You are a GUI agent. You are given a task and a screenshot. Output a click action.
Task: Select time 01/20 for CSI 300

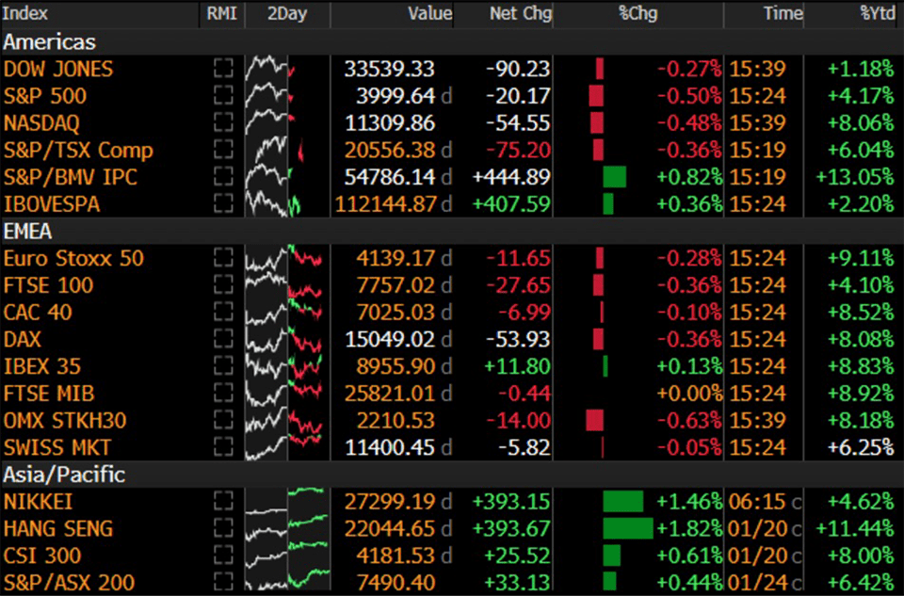coord(757,556)
